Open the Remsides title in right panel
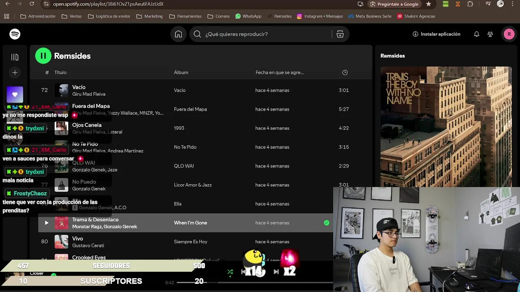 coord(392,56)
